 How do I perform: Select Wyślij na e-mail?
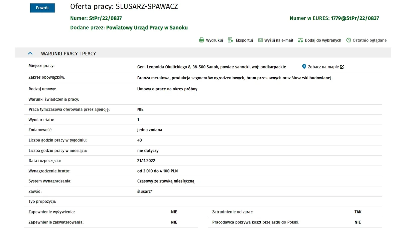point(279,40)
